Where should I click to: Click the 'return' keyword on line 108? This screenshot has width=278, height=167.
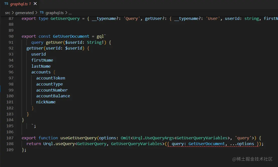pyautogui.click(x=34, y=144)
